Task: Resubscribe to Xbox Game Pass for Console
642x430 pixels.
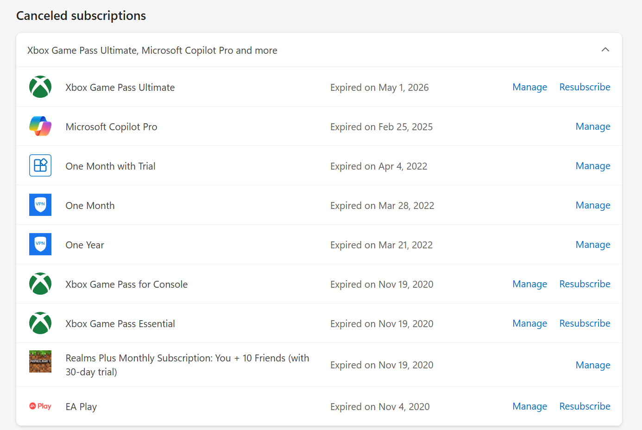Action: point(585,284)
